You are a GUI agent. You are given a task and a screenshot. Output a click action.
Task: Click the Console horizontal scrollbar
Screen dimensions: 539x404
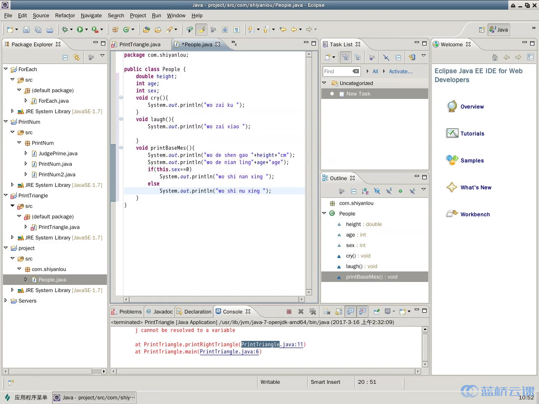point(265,371)
